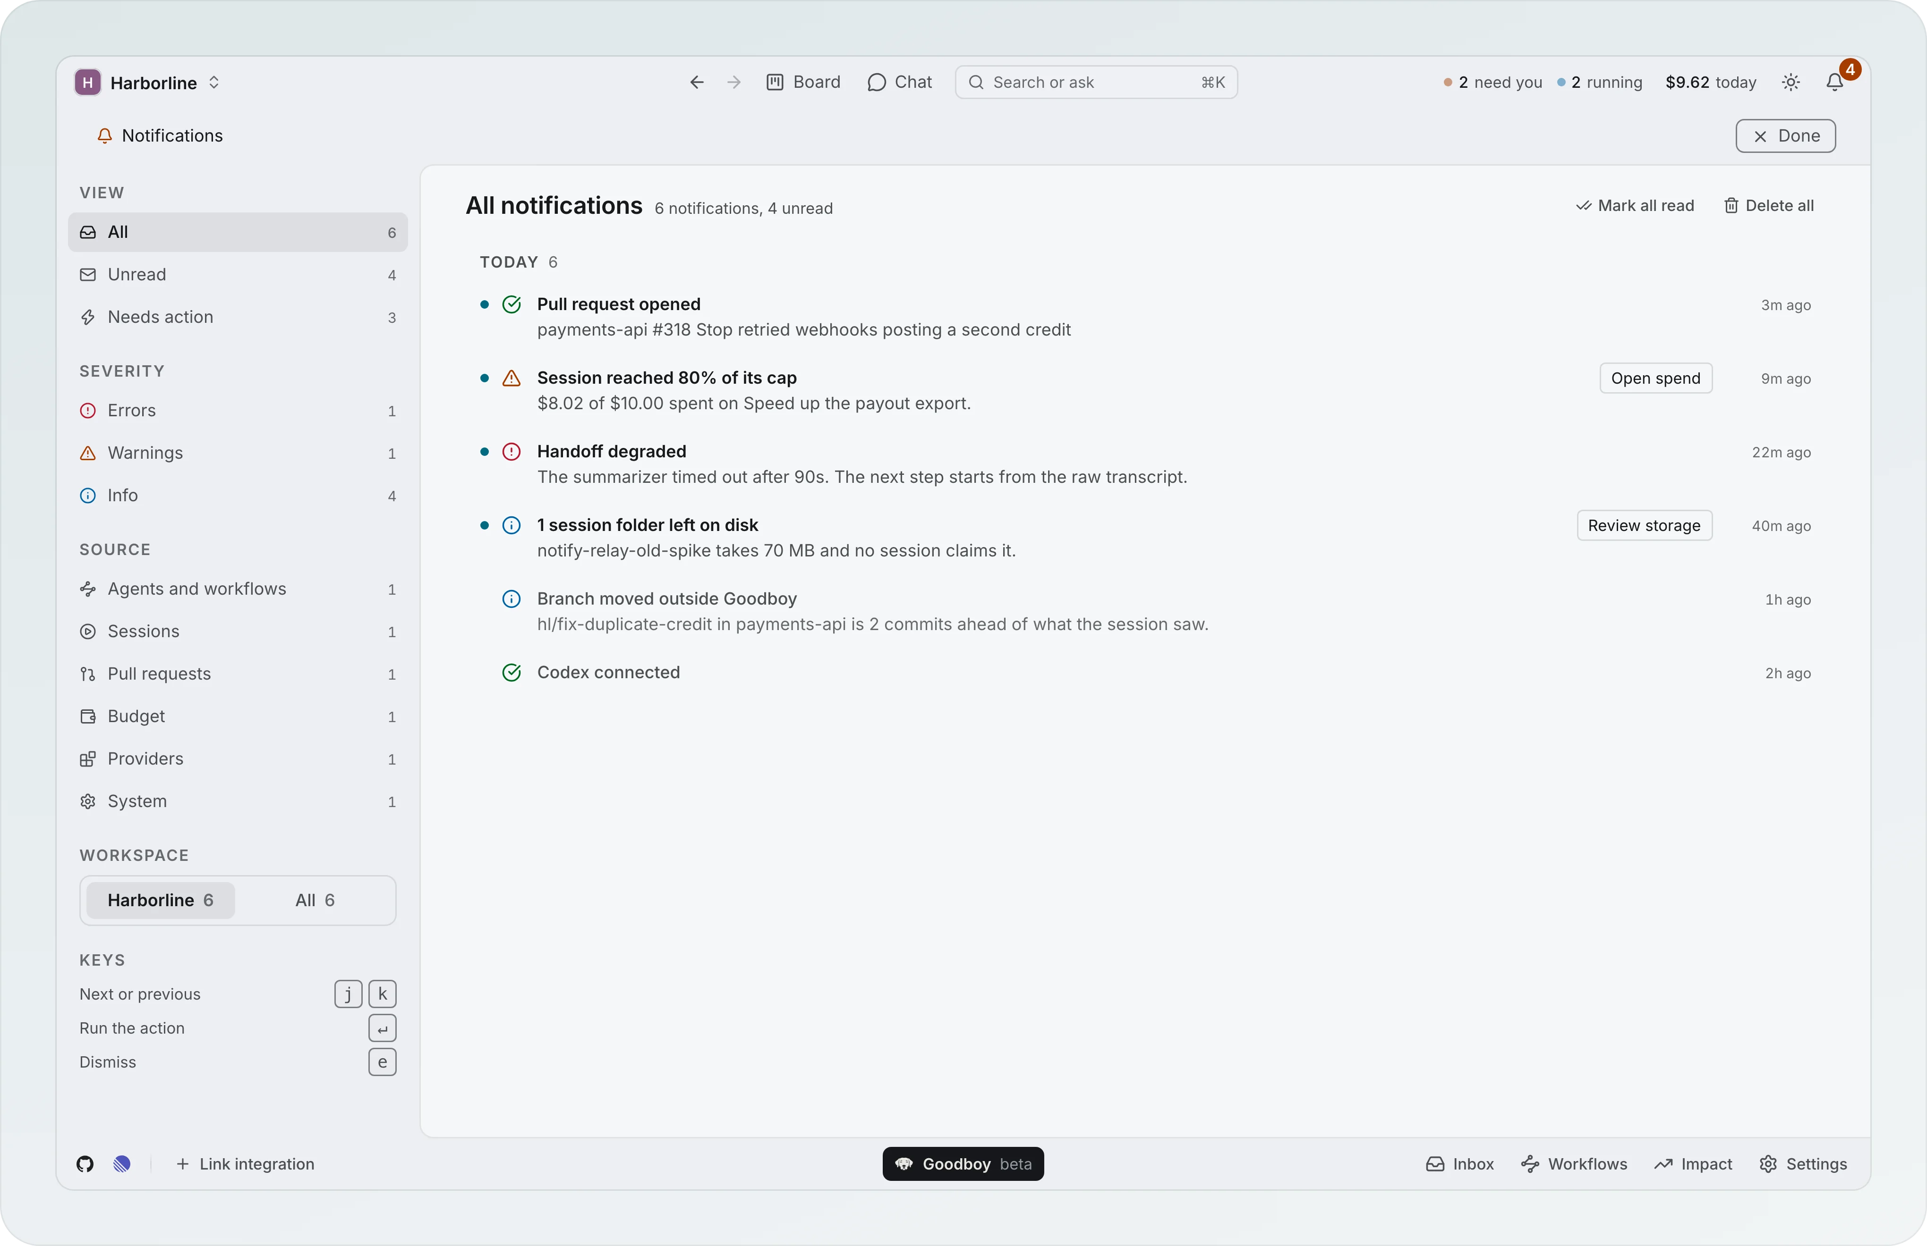This screenshot has width=1927, height=1246.
Task: Open Workflows from bottom bar
Action: click(1574, 1164)
